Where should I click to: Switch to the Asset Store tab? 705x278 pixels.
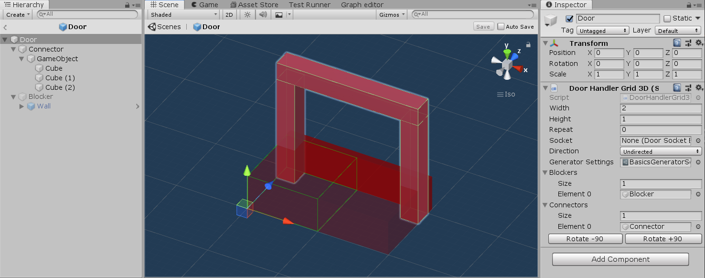(254, 5)
